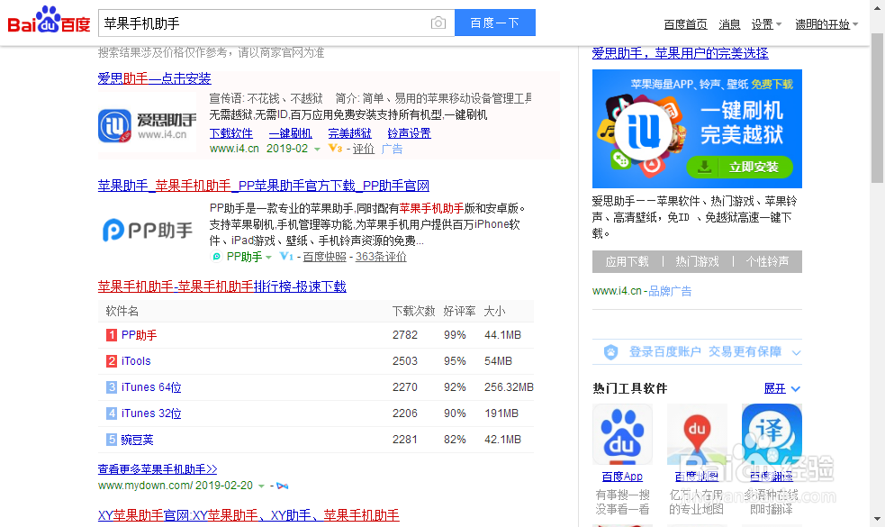
Task: Open the 百度地图 icon
Action: tap(697, 434)
